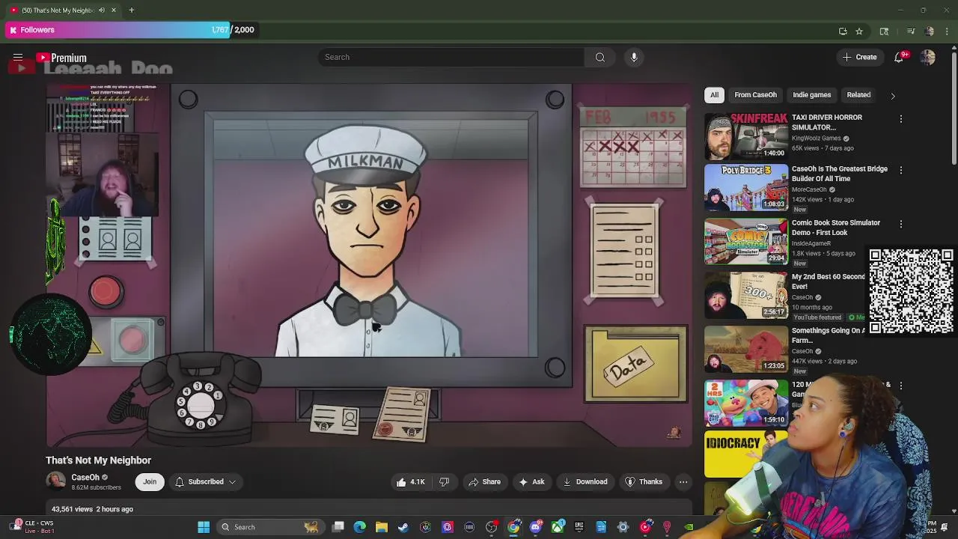
Task: Select the All filter chip
Action: coord(714,95)
